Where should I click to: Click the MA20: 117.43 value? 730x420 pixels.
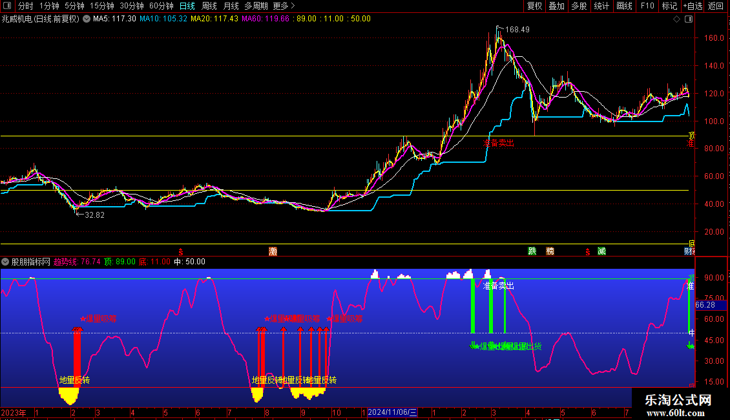tap(214, 19)
